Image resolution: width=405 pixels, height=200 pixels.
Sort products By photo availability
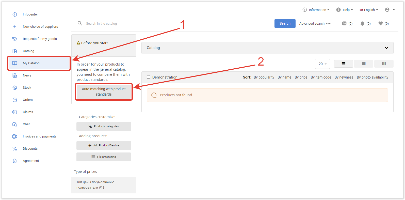pyautogui.click(x=372, y=77)
